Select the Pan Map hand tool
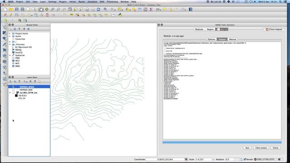 (x=41, y=10)
